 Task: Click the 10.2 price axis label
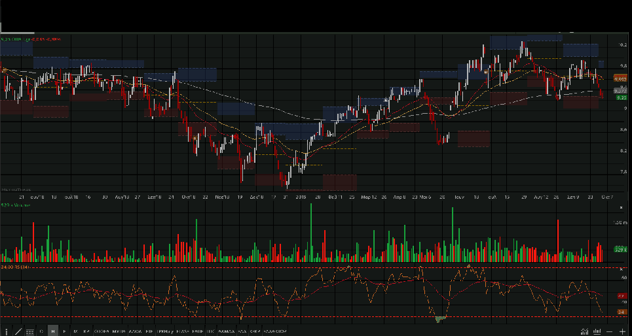[623, 45]
